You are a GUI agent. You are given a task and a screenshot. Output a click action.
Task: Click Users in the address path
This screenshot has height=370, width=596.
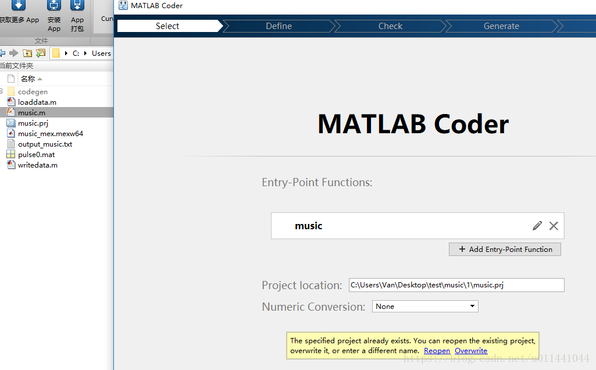click(101, 54)
